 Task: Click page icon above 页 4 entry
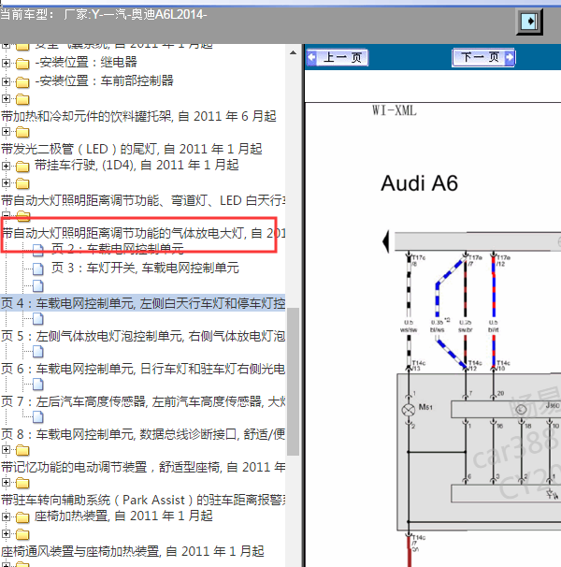pyautogui.click(x=38, y=285)
